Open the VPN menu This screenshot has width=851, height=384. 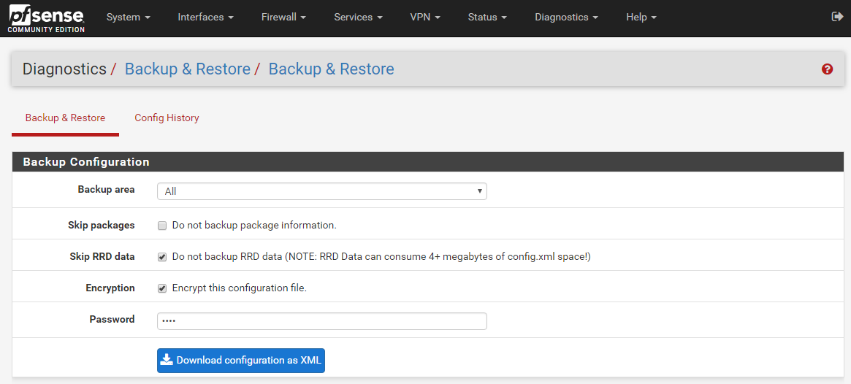point(425,17)
